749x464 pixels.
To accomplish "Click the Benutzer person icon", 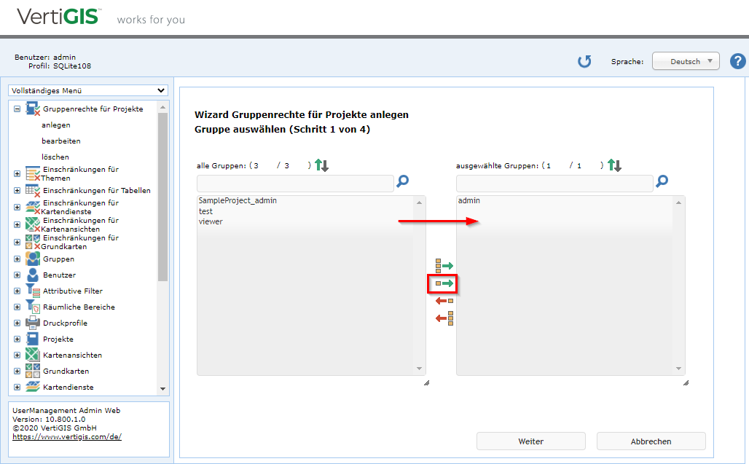I will pos(33,275).
